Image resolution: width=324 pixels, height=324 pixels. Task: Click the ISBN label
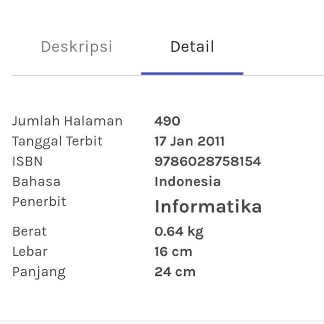(27, 161)
